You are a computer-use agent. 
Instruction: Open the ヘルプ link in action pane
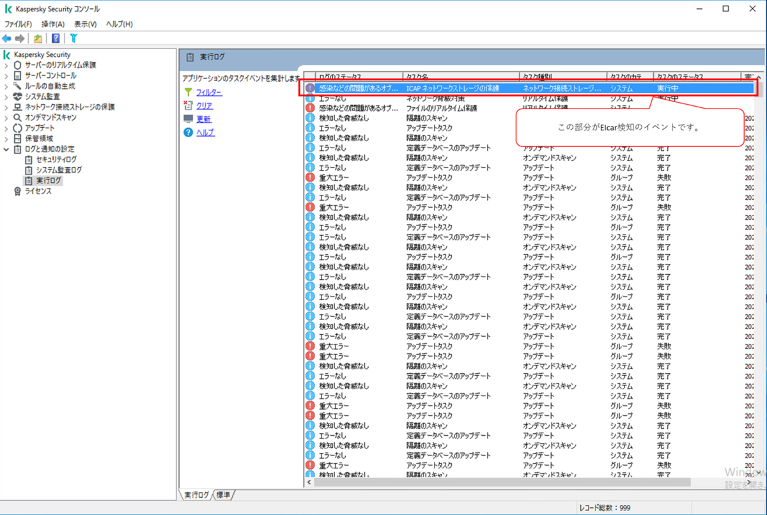(x=205, y=133)
